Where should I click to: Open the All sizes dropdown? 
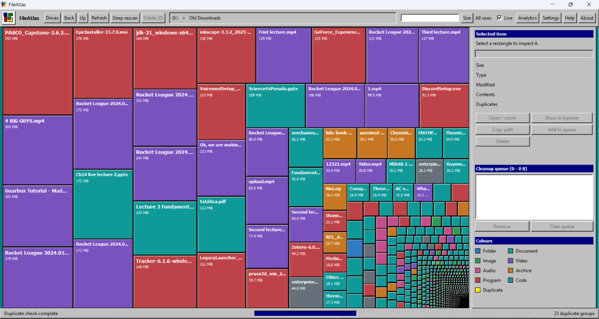[x=483, y=18]
